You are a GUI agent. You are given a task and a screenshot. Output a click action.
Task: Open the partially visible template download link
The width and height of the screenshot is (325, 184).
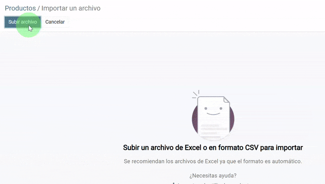pos(213,183)
